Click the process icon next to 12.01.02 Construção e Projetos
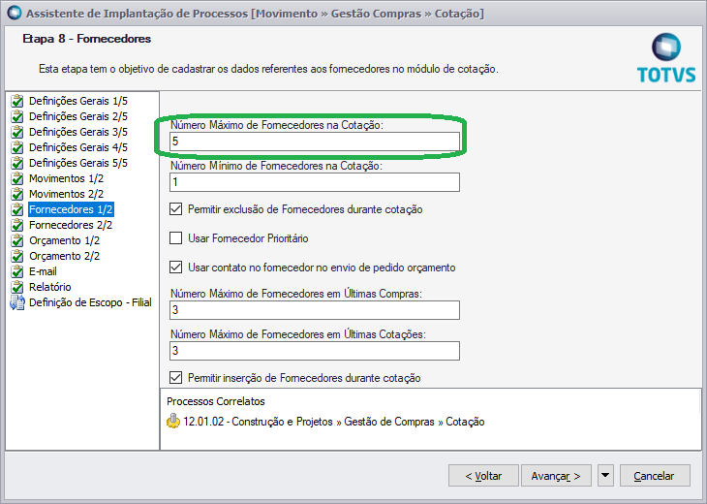 coord(173,421)
